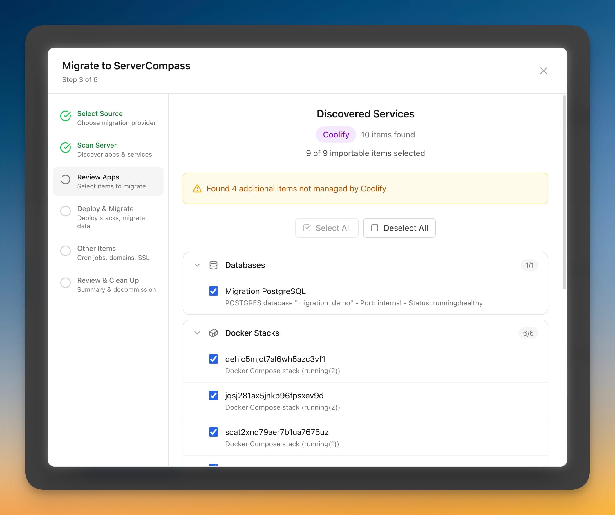Click the spinner icon beside Review Apps

click(x=66, y=179)
